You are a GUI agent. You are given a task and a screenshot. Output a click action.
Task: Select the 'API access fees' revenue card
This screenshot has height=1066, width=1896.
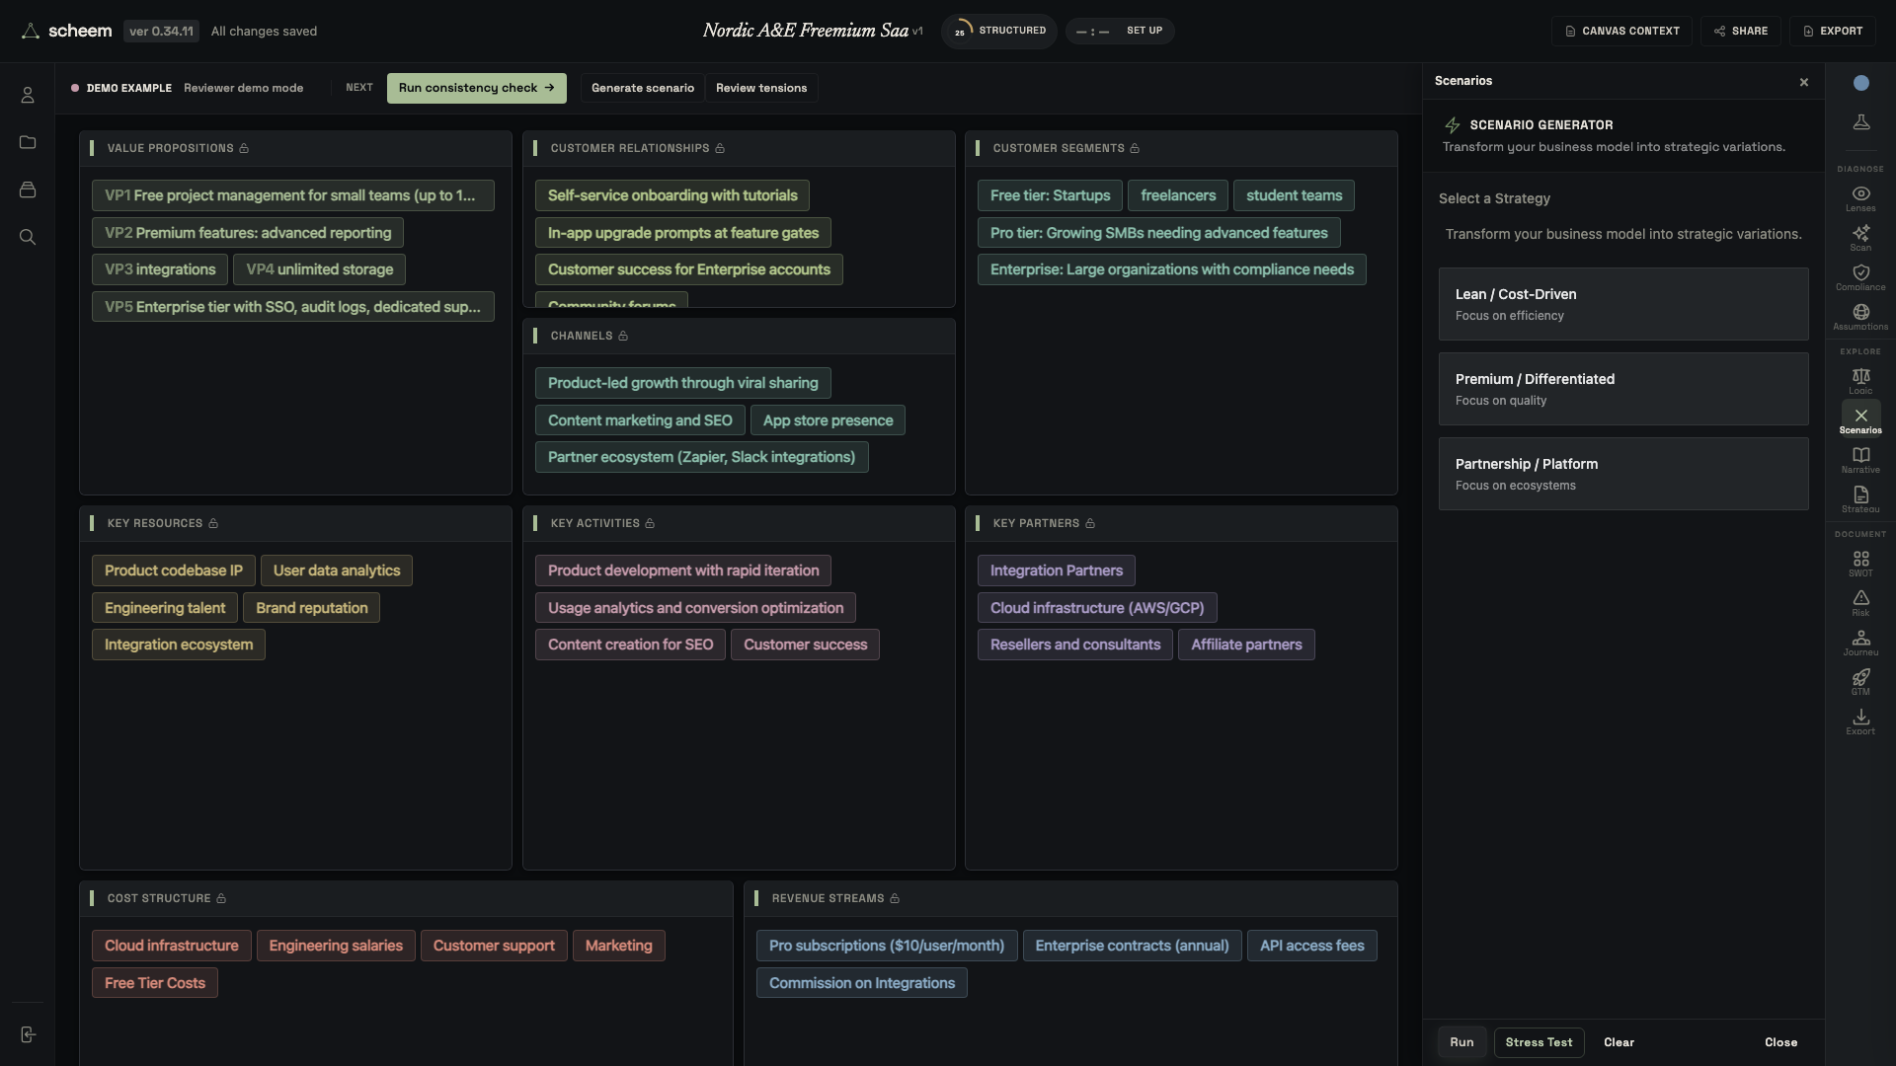(x=1311, y=946)
